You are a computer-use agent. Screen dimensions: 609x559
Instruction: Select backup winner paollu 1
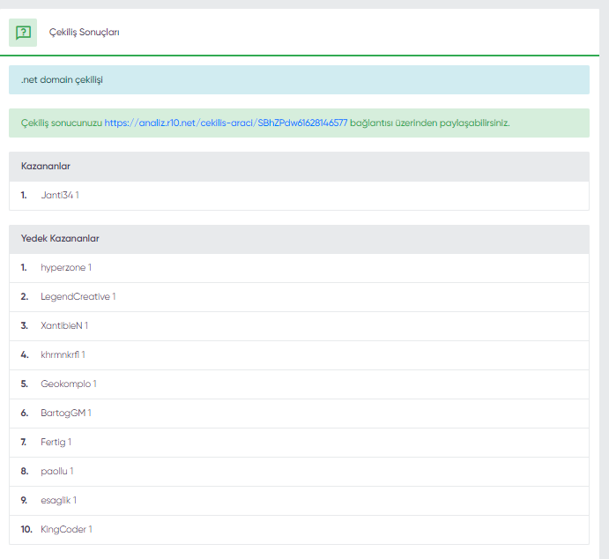(x=299, y=472)
